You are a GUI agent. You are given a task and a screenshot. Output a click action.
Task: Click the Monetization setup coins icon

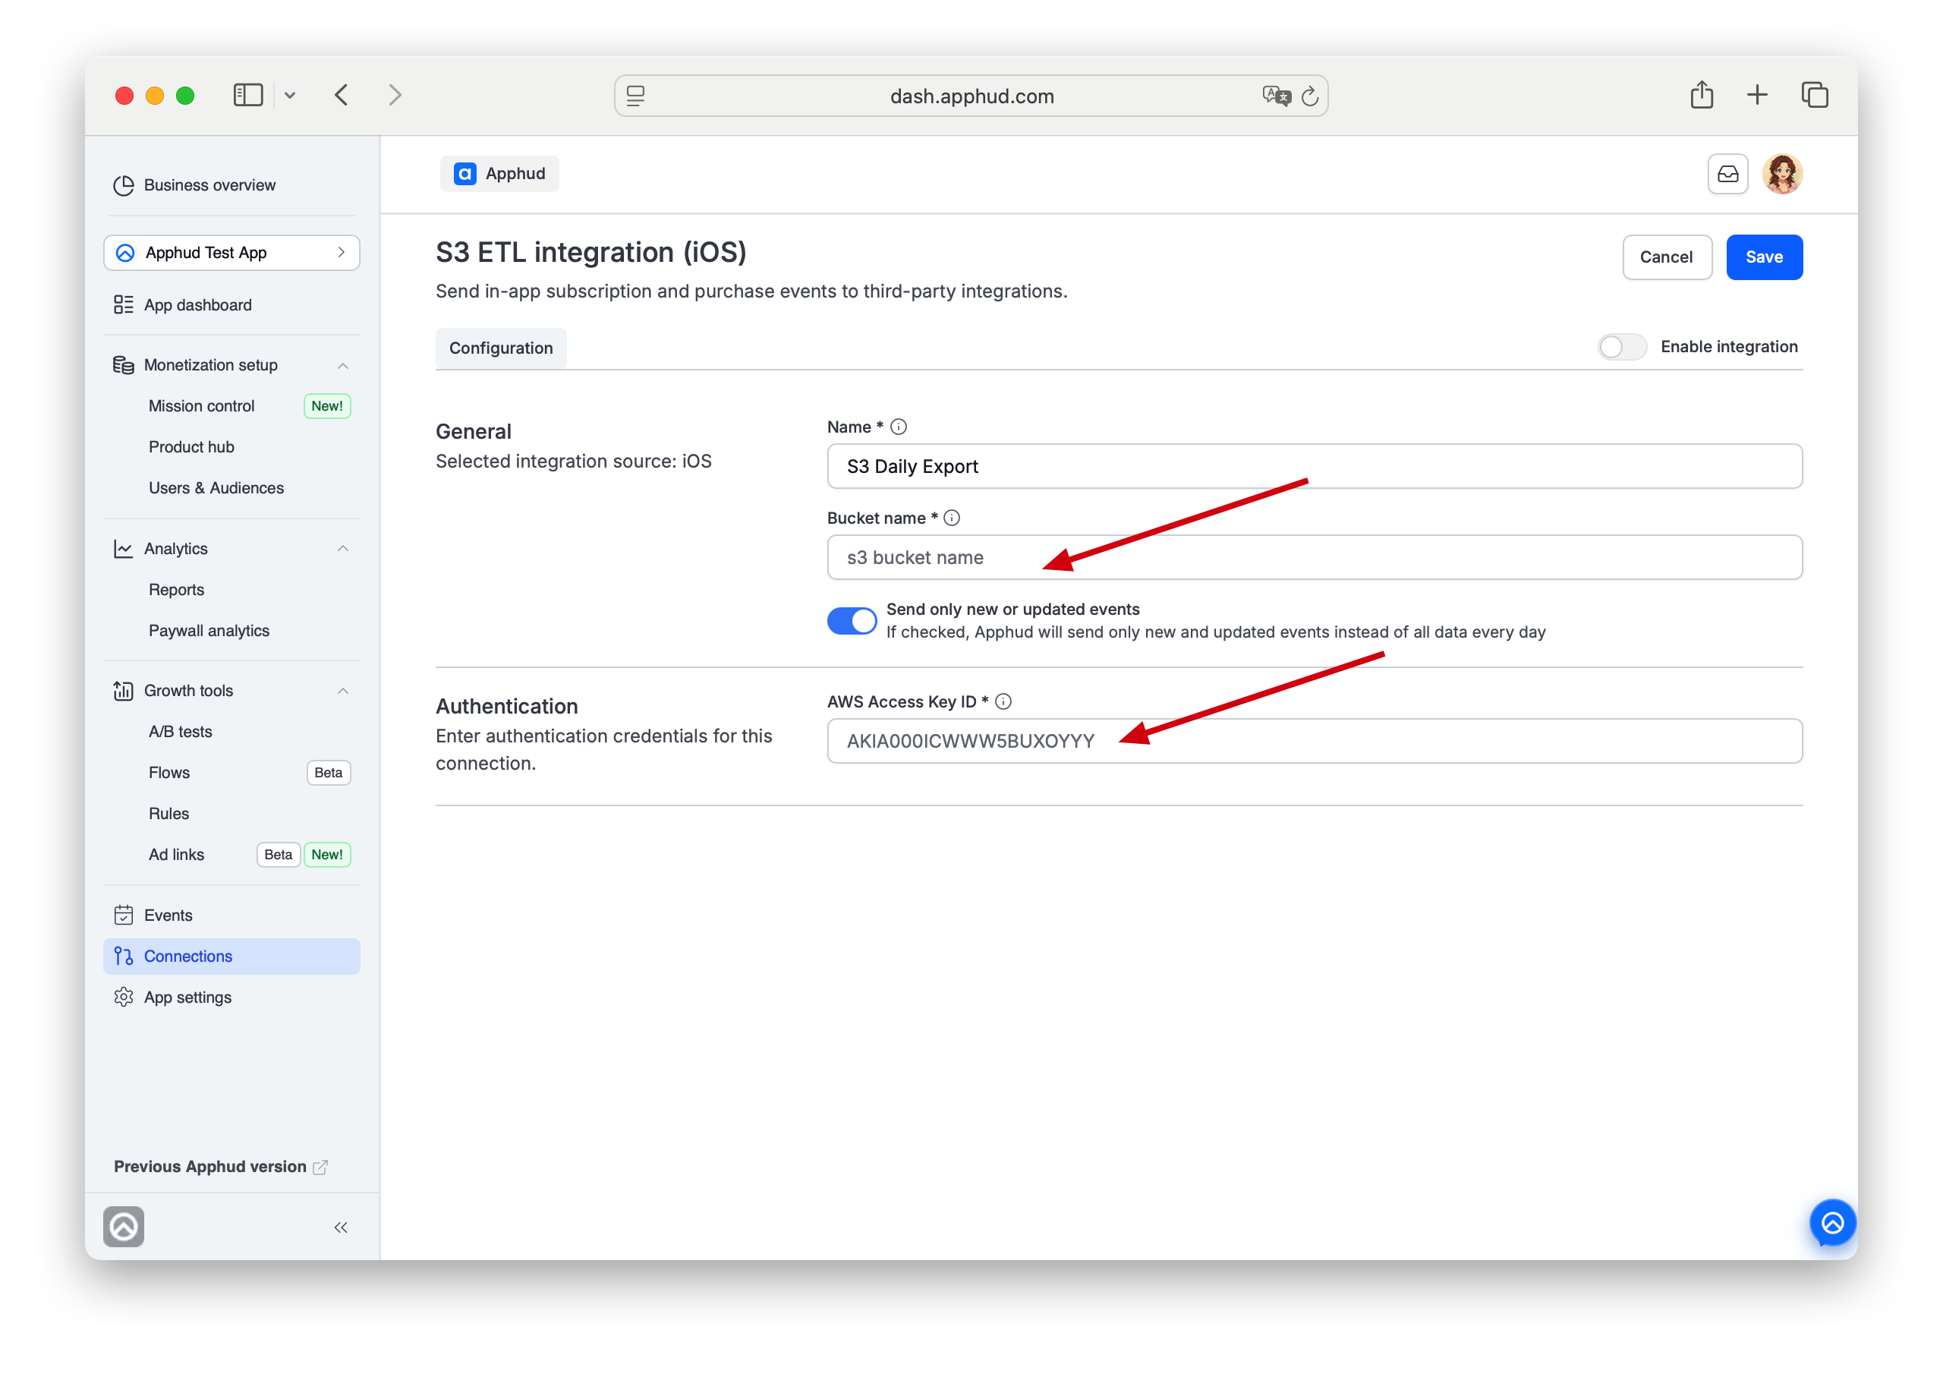(124, 365)
